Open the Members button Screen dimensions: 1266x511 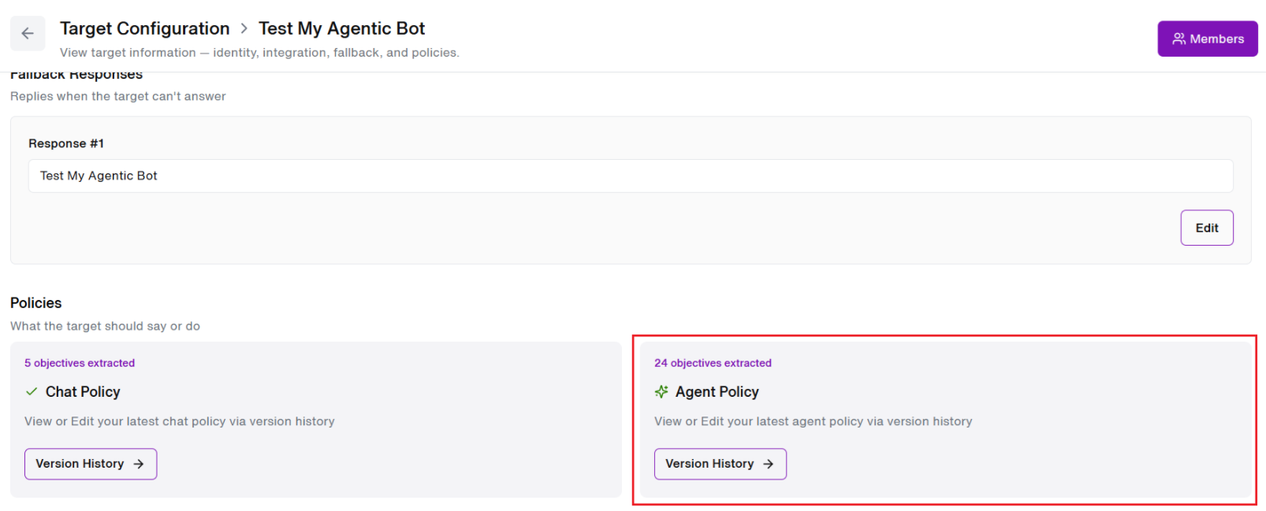pyautogui.click(x=1207, y=39)
